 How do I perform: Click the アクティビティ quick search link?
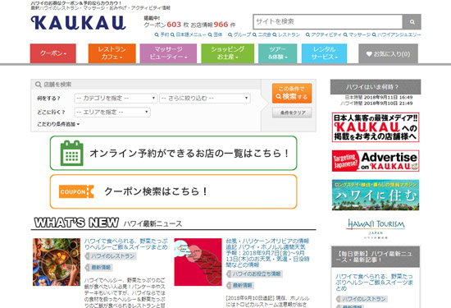pos(324,34)
